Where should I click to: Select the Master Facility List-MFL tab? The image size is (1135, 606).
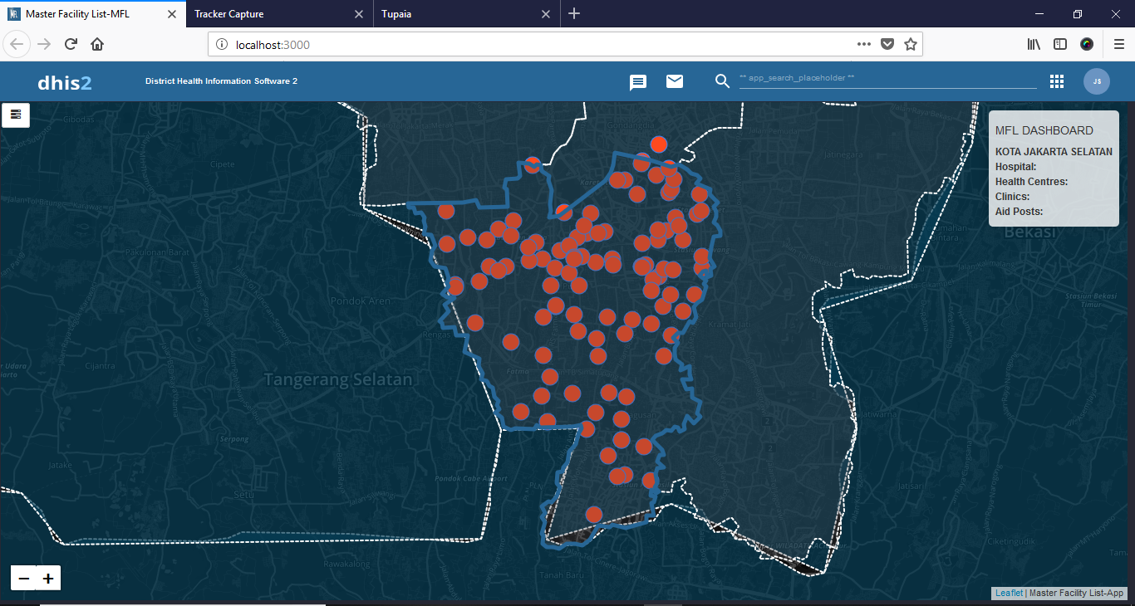(x=93, y=14)
